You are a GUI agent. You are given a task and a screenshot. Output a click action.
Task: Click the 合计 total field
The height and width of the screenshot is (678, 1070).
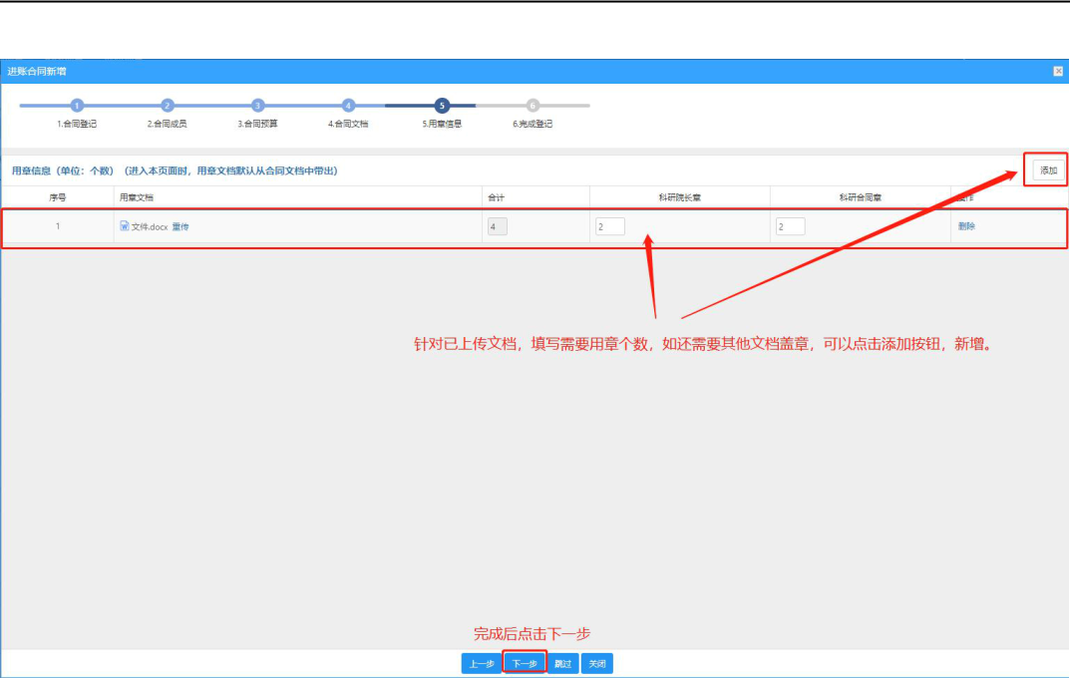point(498,226)
